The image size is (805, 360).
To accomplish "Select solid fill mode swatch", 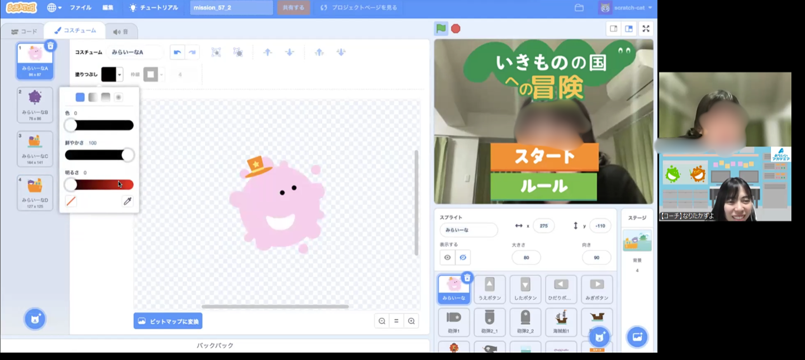I will pyautogui.click(x=80, y=97).
